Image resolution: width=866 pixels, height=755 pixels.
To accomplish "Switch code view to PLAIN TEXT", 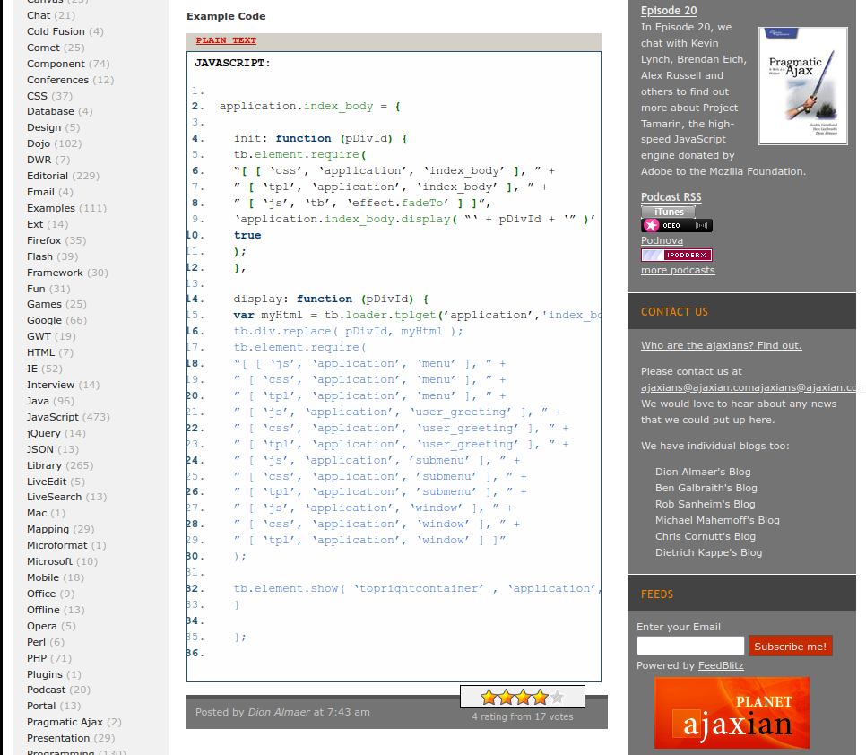I will pyautogui.click(x=226, y=40).
